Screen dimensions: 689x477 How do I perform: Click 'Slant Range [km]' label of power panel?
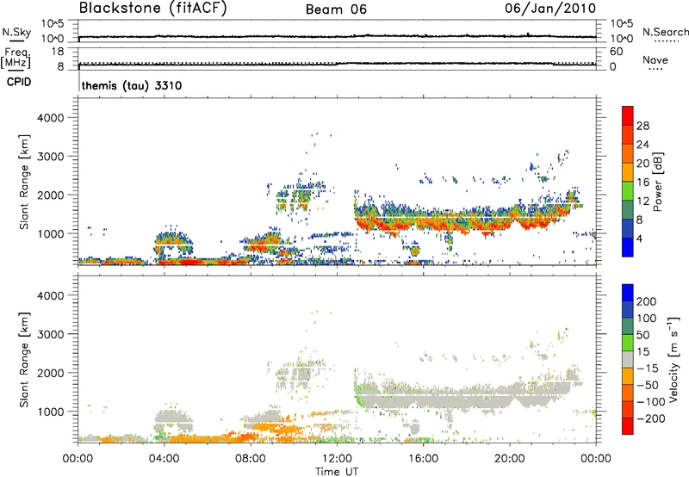click(x=24, y=182)
